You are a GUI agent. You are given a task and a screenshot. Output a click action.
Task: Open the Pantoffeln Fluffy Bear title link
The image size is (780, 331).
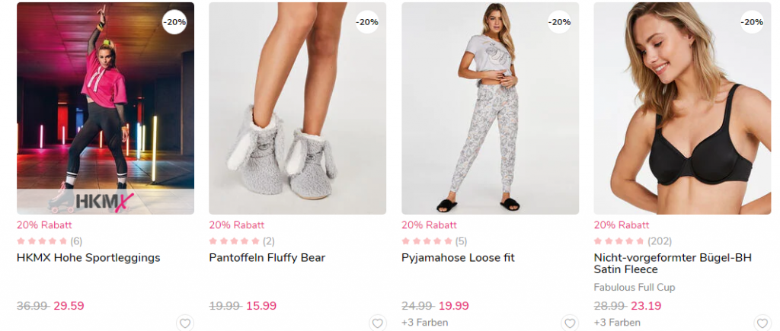267,258
